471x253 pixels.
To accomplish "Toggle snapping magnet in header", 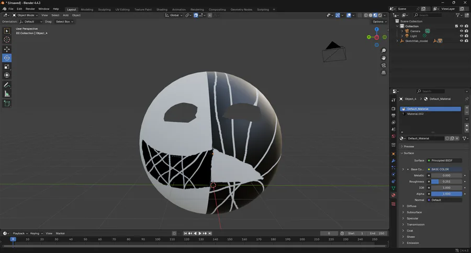I will tap(196, 15).
